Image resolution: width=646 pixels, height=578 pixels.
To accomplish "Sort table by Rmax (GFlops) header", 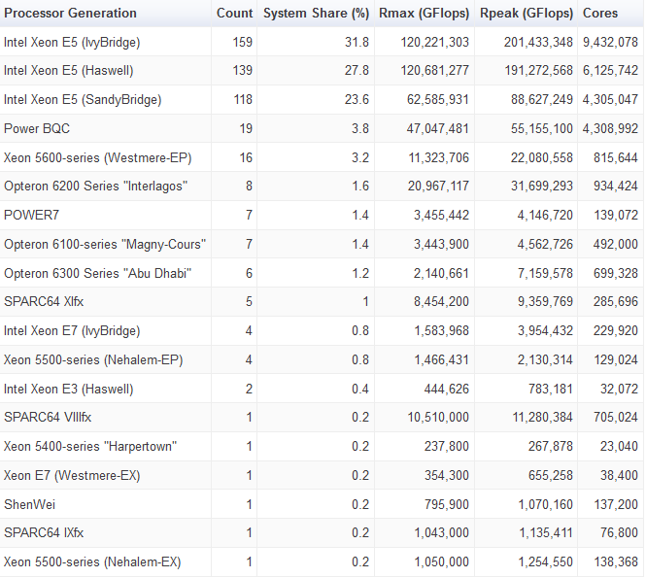I will click(x=424, y=14).
